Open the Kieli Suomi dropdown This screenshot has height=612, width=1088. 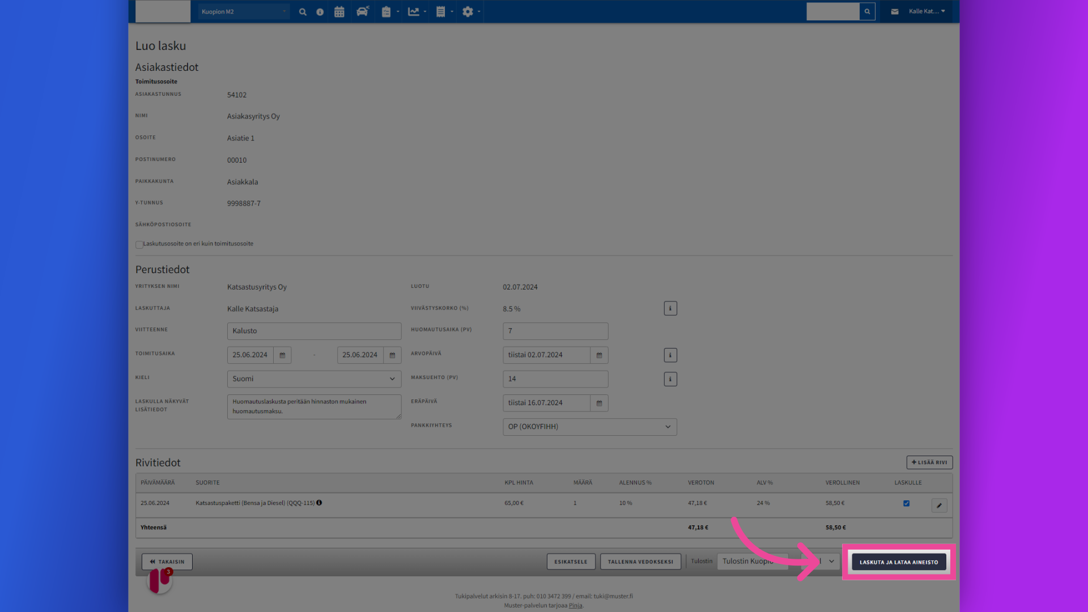coord(314,379)
